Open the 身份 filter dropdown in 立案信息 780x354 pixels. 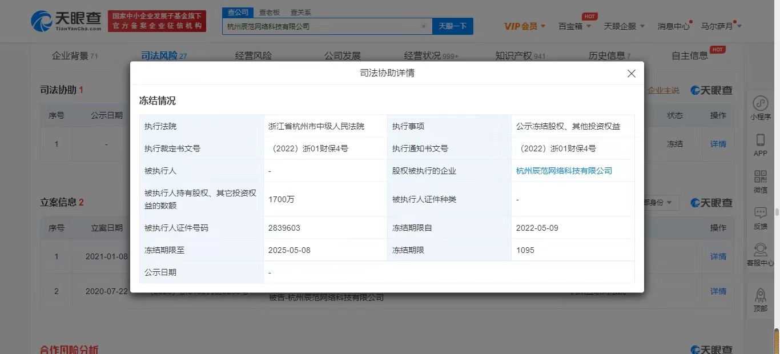(661, 203)
